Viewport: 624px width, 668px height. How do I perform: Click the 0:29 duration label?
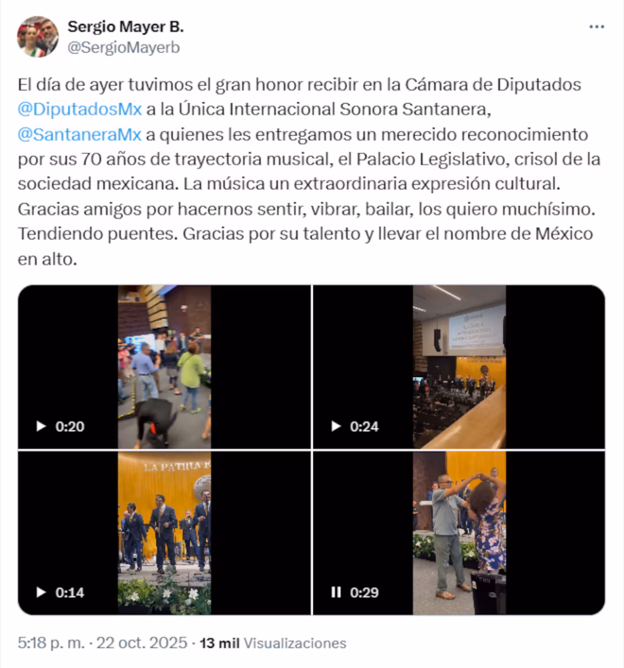pos(364,592)
